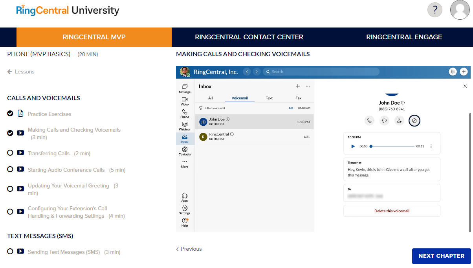The height and width of the screenshot is (268, 473).
Task: Click the RingCentral University logo
Action: pyautogui.click(x=68, y=10)
